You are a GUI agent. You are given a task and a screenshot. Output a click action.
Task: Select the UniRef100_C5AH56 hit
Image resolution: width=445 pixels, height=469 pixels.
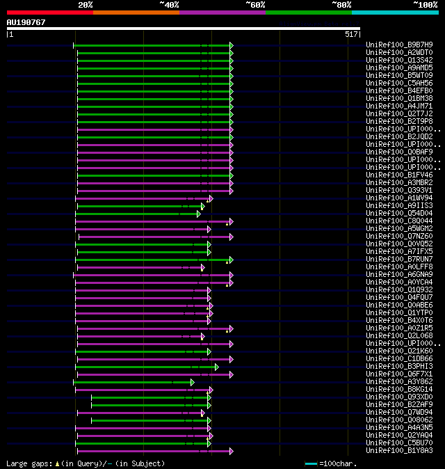click(399, 83)
